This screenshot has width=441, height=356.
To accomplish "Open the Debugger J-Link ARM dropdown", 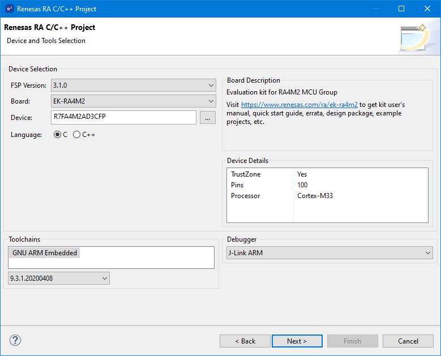I will click(329, 253).
